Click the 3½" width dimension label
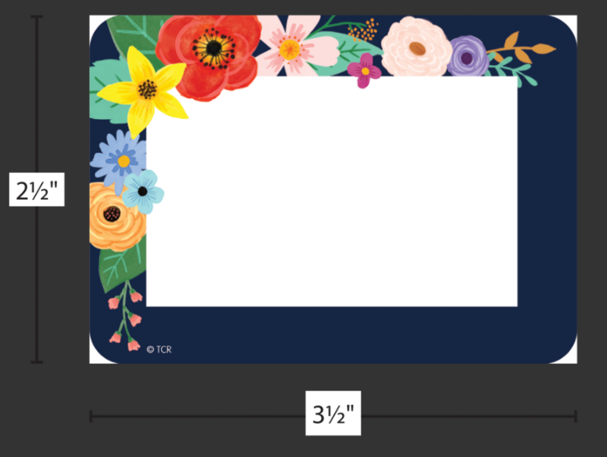The image size is (607, 457). point(333,414)
